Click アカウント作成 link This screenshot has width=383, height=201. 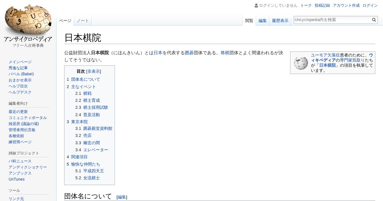click(x=346, y=5)
